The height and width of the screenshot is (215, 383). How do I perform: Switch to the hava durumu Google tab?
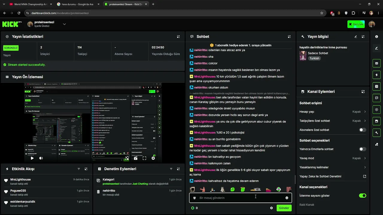pyautogui.click(x=79, y=4)
